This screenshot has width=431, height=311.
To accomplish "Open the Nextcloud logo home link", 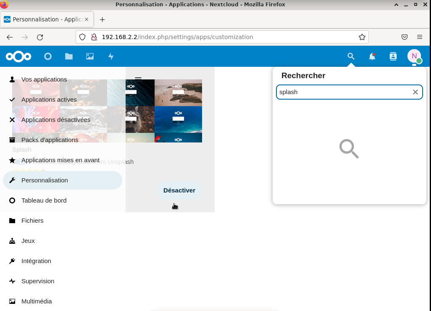I will (18, 56).
